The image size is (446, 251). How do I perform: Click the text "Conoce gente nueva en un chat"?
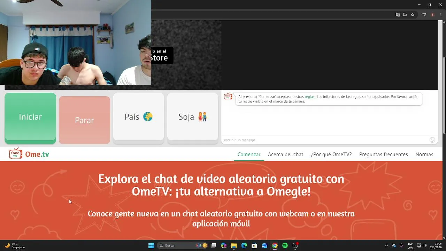click(221, 219)
